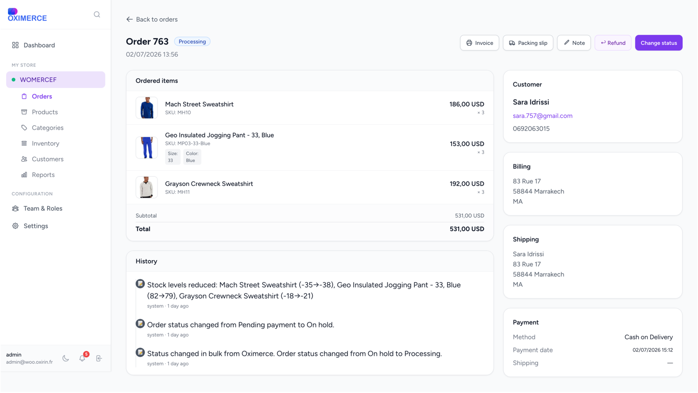This screenshot has height=393, width=698.
Task: Open the Inventory page
Action: (45, 144)
